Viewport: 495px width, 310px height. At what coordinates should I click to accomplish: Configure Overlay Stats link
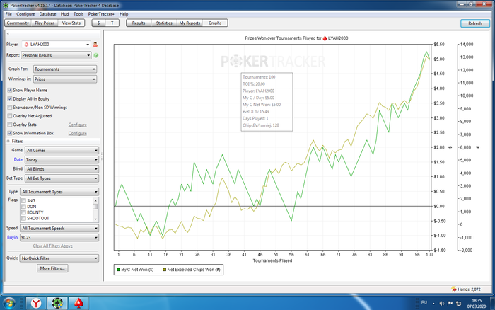point(77,125)
